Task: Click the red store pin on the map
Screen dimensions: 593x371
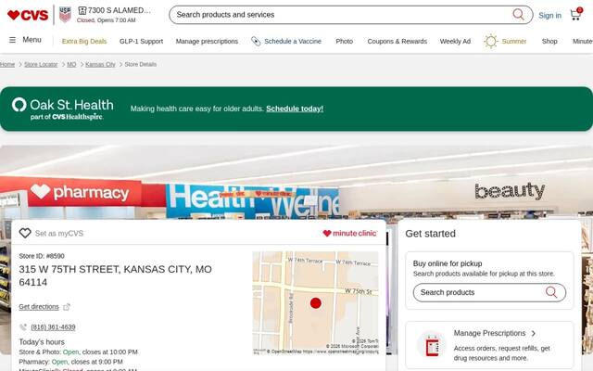Action: [316, 303]
